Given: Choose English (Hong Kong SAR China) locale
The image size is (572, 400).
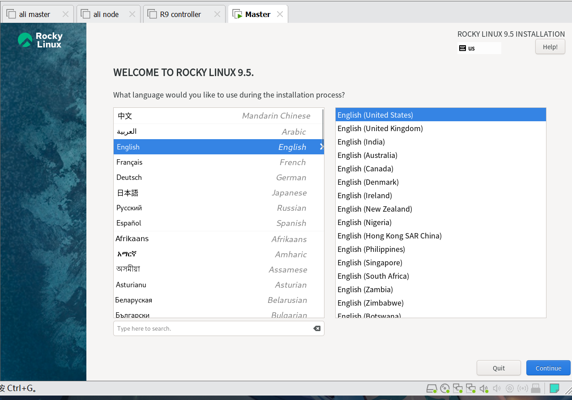Looking at the screenshot, I should 441,236.
